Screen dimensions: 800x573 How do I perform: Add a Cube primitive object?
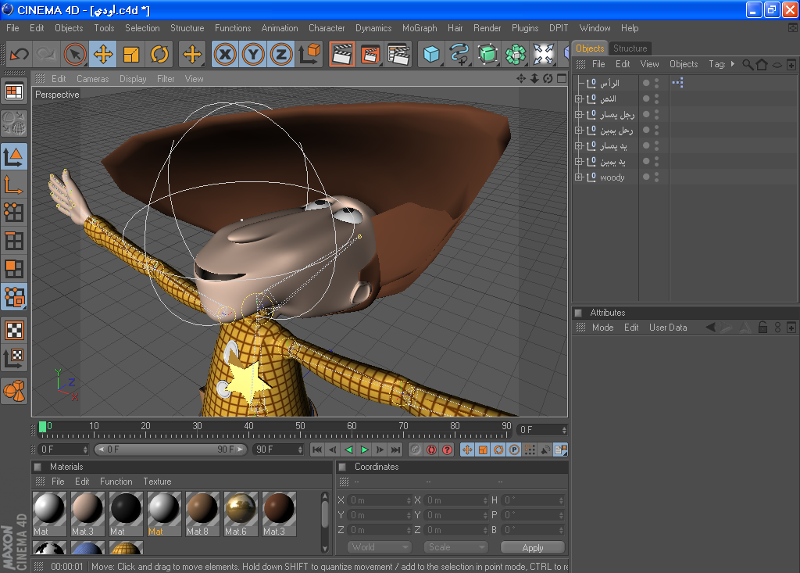point(431,54)
